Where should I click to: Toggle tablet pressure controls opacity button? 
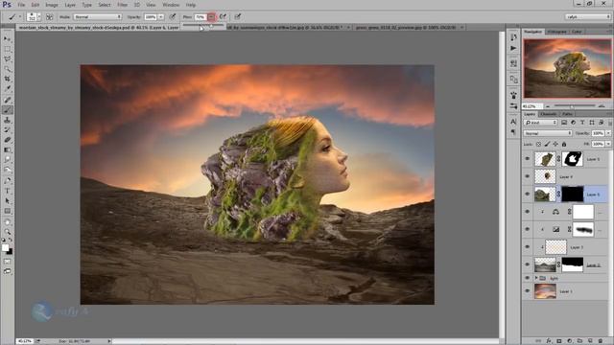[x=173, y=17]
